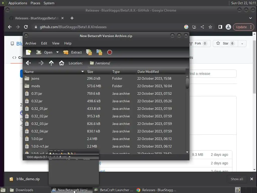This screenshot has height=193, width=257.
Task: Open the Archive menu
Action: pos(31,43)
